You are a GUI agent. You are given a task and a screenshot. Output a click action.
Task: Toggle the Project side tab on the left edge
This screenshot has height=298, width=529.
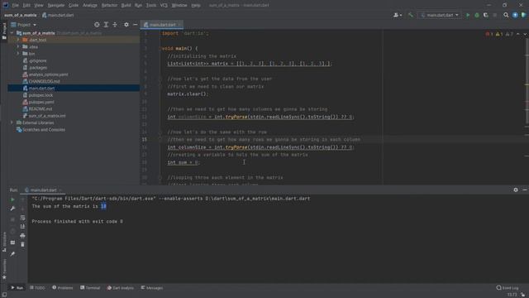pos(4,31)
